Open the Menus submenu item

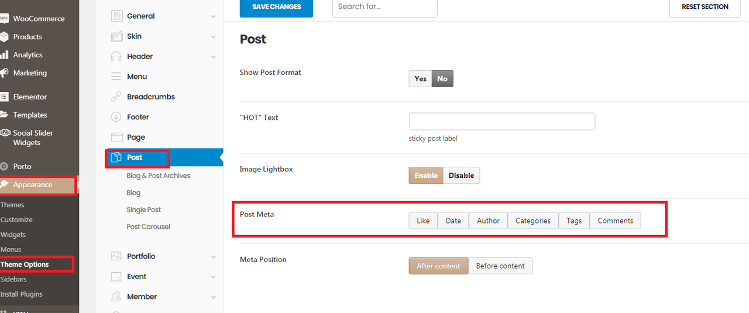(x=11, y=250)
